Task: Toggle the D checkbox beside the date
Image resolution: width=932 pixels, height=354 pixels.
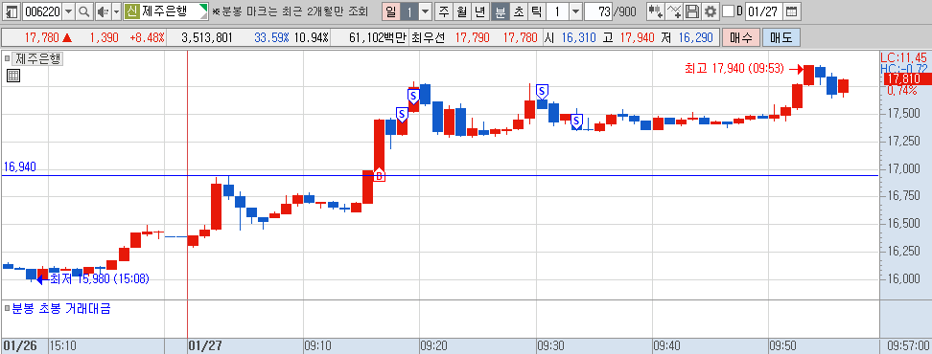Action: pyautogui.click(x=728, y=11)
